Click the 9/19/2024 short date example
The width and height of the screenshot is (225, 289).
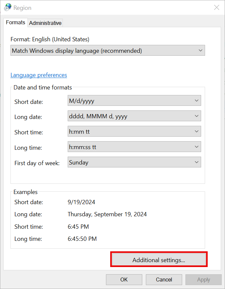pos(81,202)
